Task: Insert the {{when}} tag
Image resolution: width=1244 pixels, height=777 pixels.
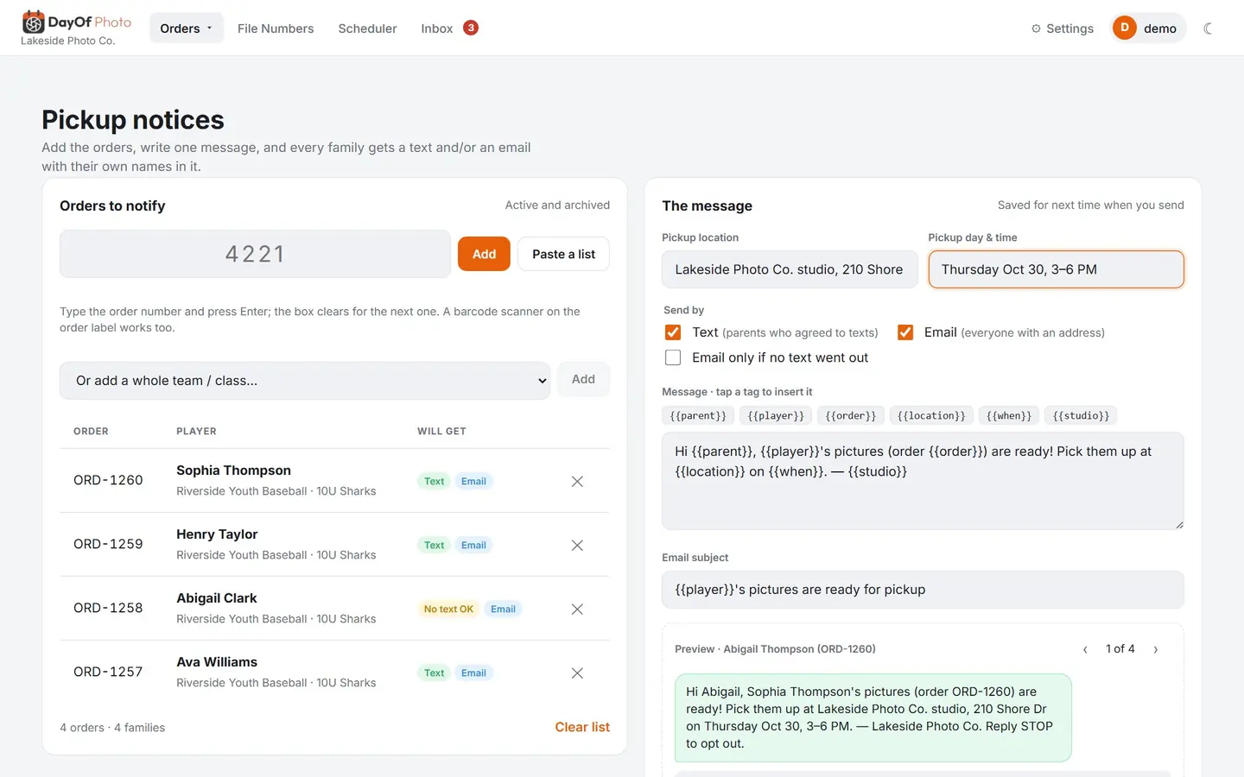Action: pyautogui.click(x=1009, y=416)
